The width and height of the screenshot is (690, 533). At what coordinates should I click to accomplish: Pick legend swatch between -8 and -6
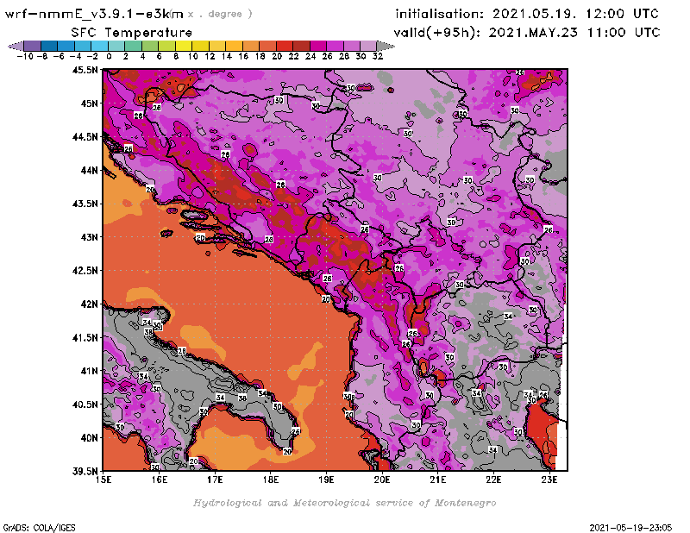pyautogui.click(x=49, y=46)
